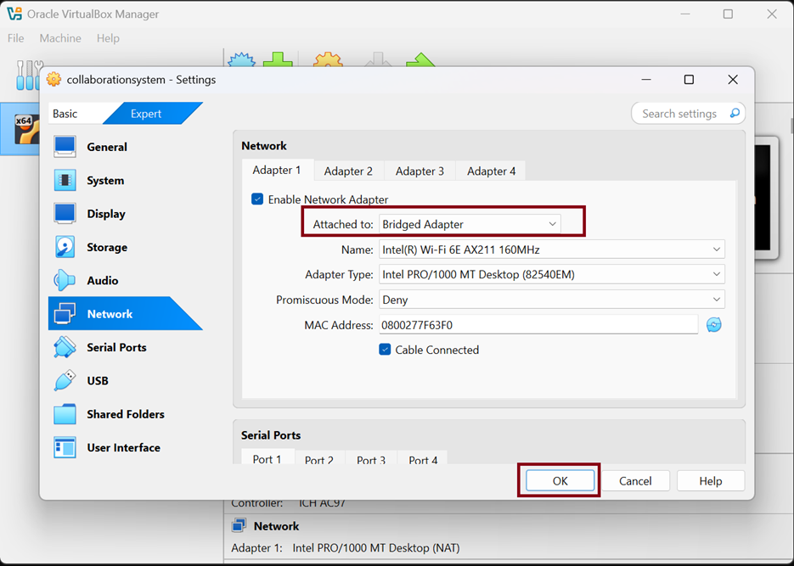The width and height of the screenshot is (794, 566).
Task: Open the Adapter Type dropdown
Action: click(x=552, y=274)
